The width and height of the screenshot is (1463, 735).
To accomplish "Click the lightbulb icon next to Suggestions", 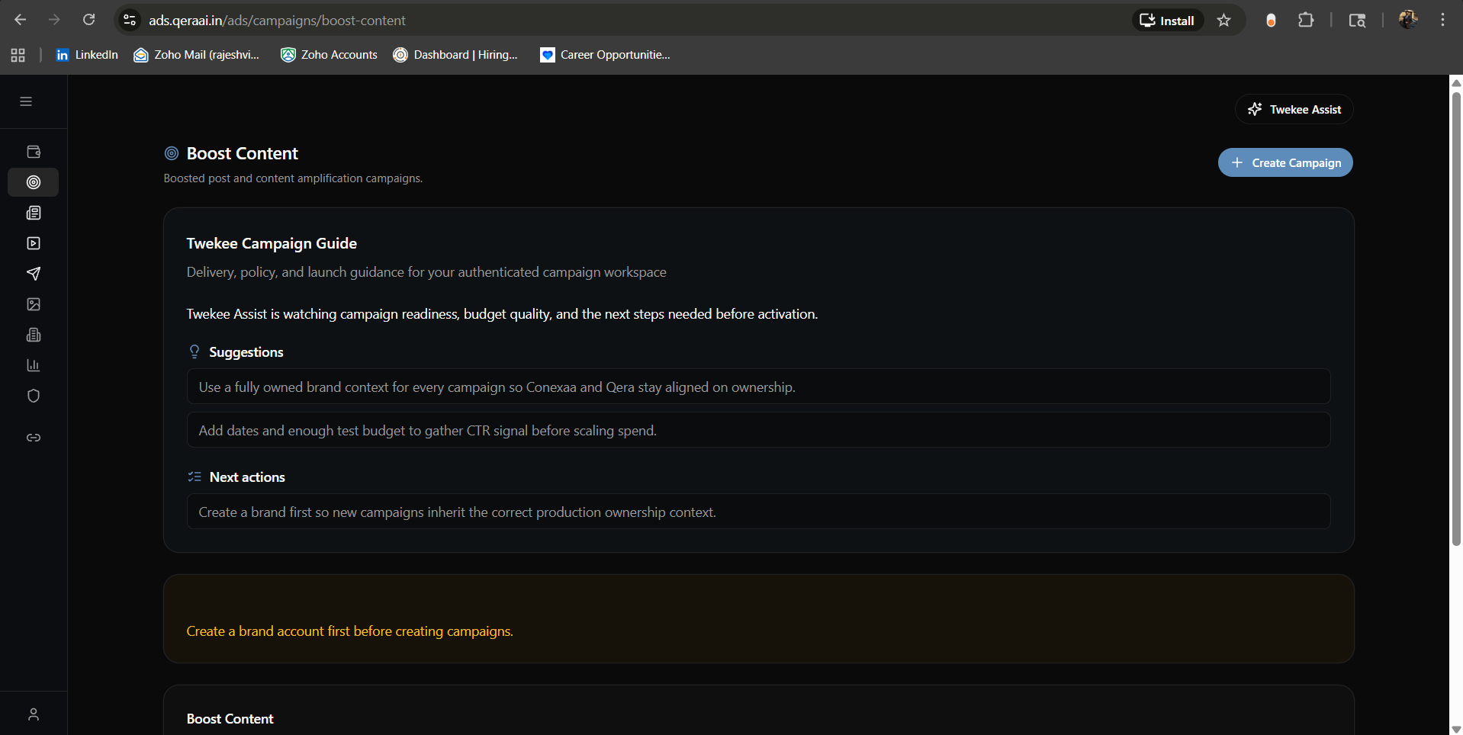I will (x=195, y=351).
